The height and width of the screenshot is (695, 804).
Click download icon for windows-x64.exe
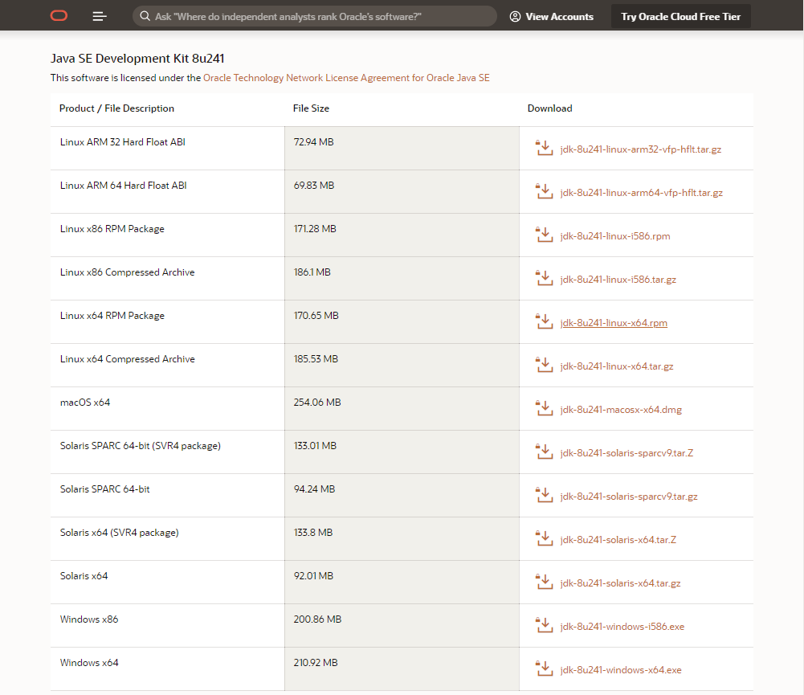coord(544,668)
